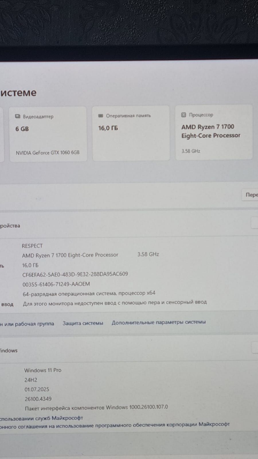Select OS build 26100.4349
The height and width of the screenshot is (459, 258).
click(38, 399)
